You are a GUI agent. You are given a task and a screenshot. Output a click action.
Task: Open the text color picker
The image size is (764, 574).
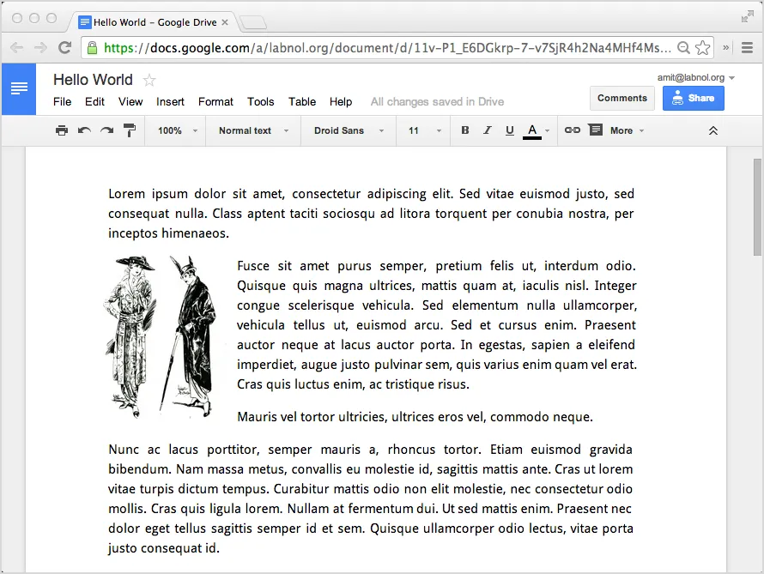(x=531, y=130)
